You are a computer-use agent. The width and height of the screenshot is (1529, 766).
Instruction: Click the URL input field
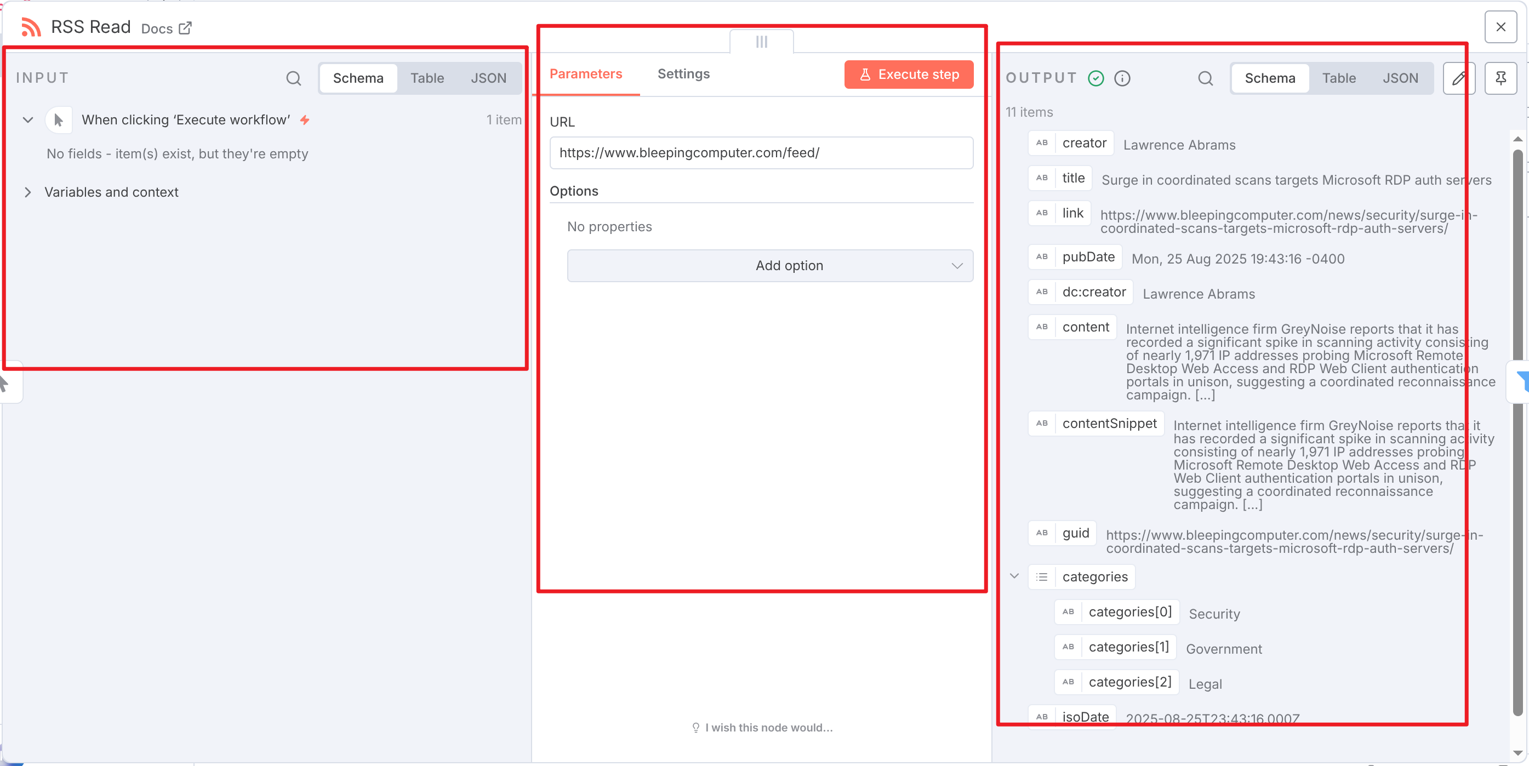(x=761, y=153)
